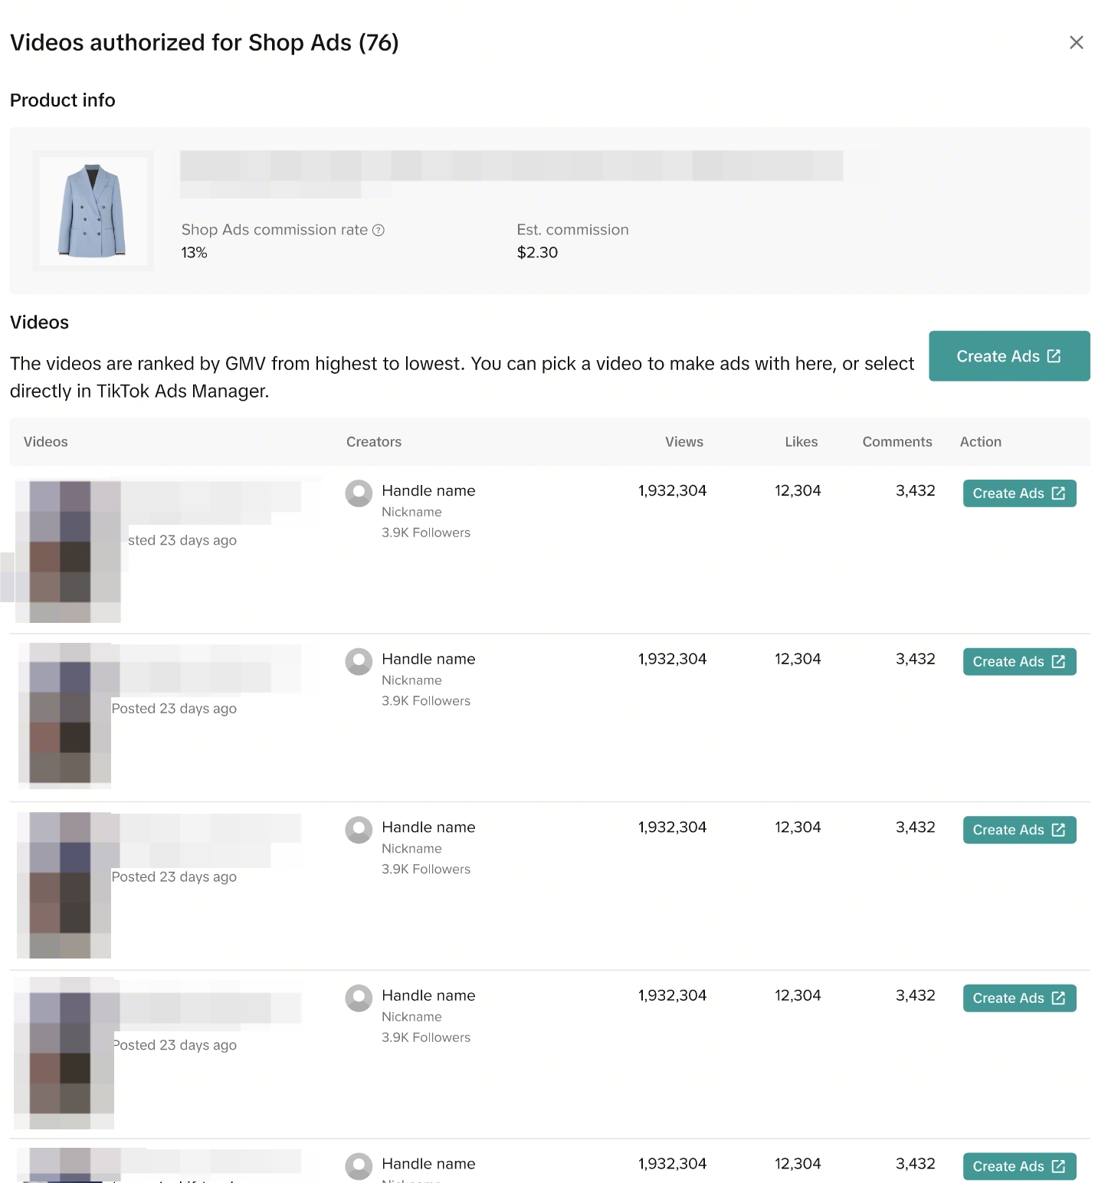The width and height of the screenshot is (1108, 1183).
Task: Click the third creator's avatar icon
Action: click(x=359, y=830)
